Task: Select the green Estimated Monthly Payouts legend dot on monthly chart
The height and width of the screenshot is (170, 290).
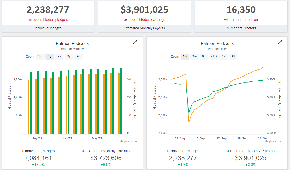Action: 84,151
